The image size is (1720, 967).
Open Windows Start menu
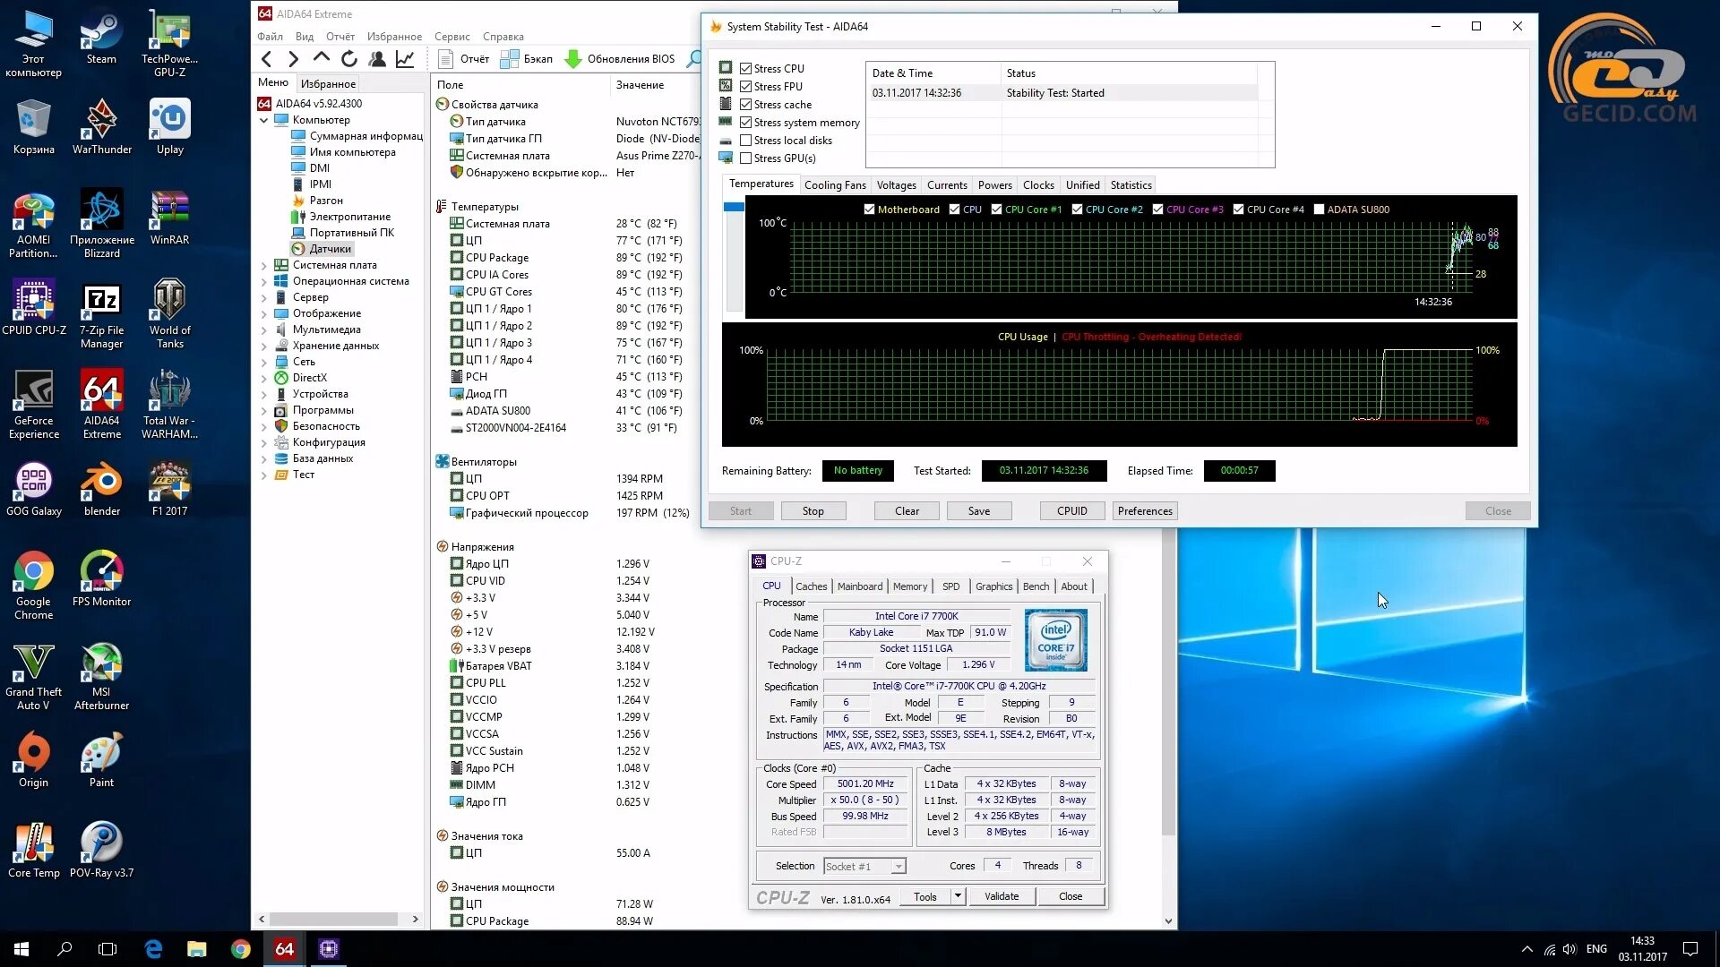pyautogui.click(x=21, y=948)
